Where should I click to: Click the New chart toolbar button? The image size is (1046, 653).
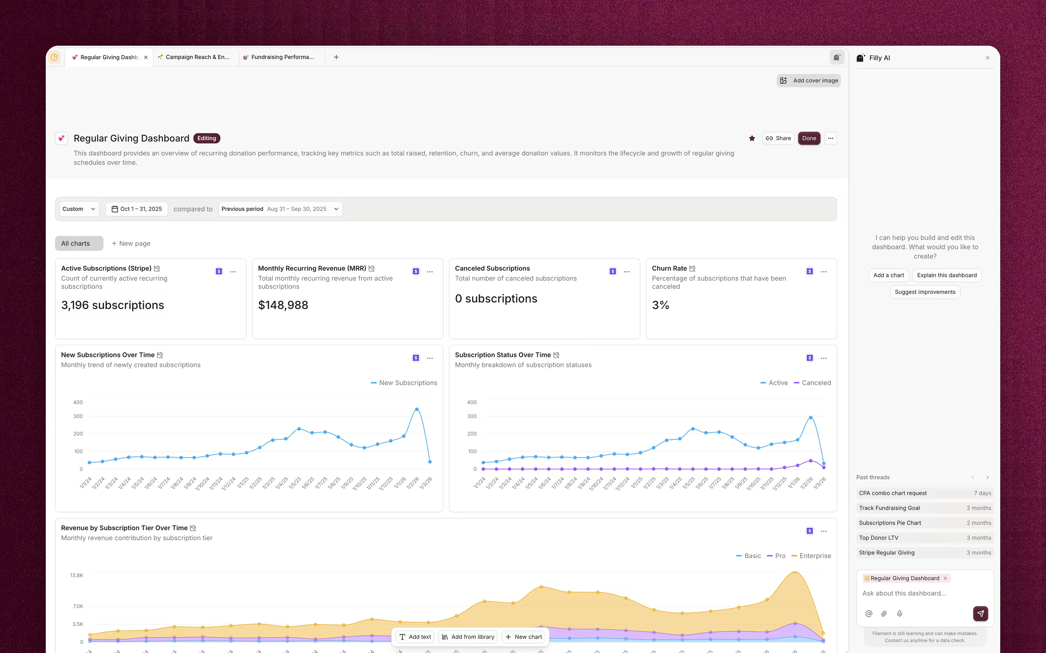[x=523, y=637]
